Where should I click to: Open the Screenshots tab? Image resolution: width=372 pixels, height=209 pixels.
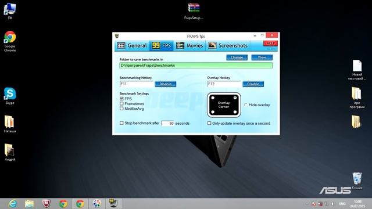pos(228,45)
